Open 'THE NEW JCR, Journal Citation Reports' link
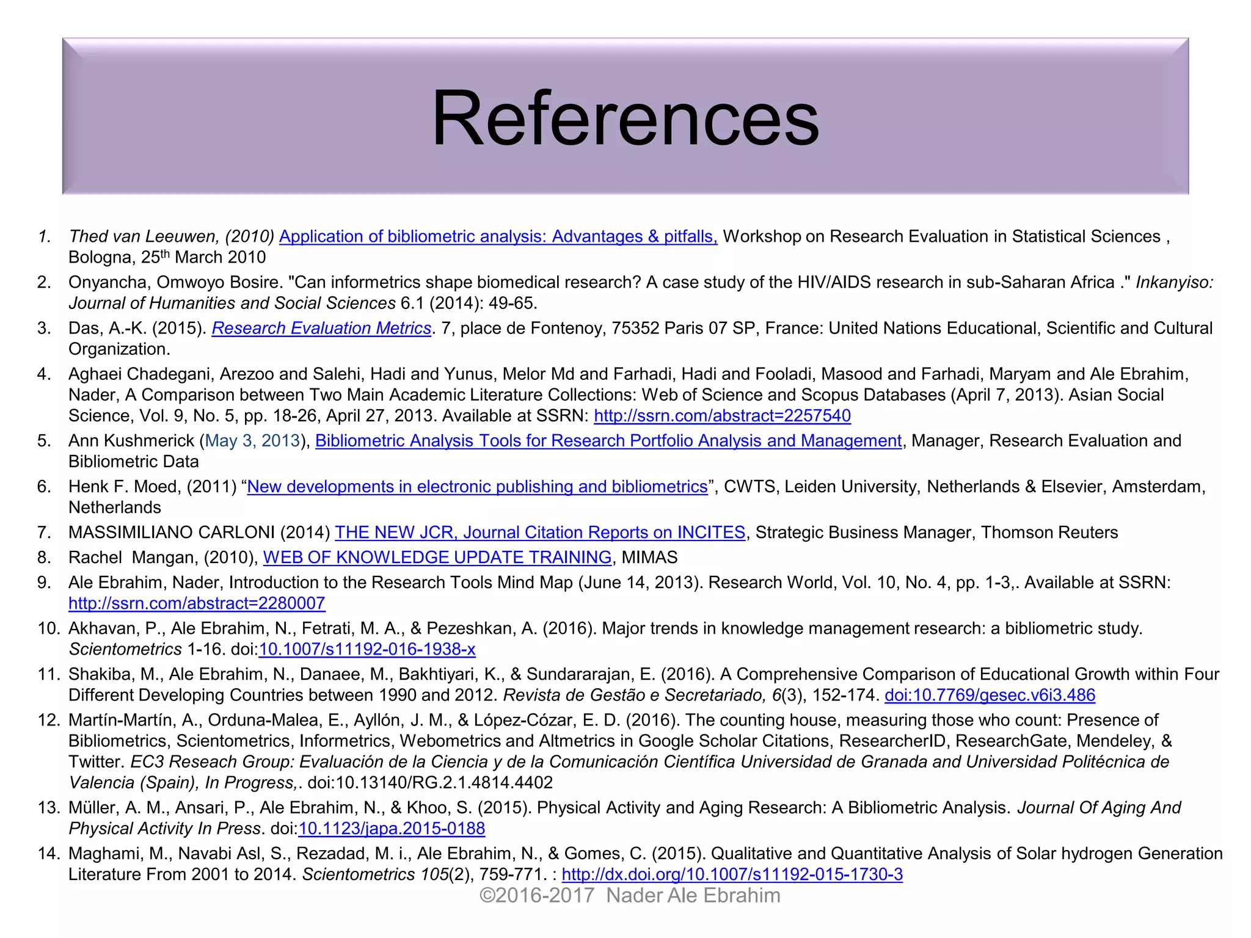This screenshot has height=938, width=1251. [540, 532]
